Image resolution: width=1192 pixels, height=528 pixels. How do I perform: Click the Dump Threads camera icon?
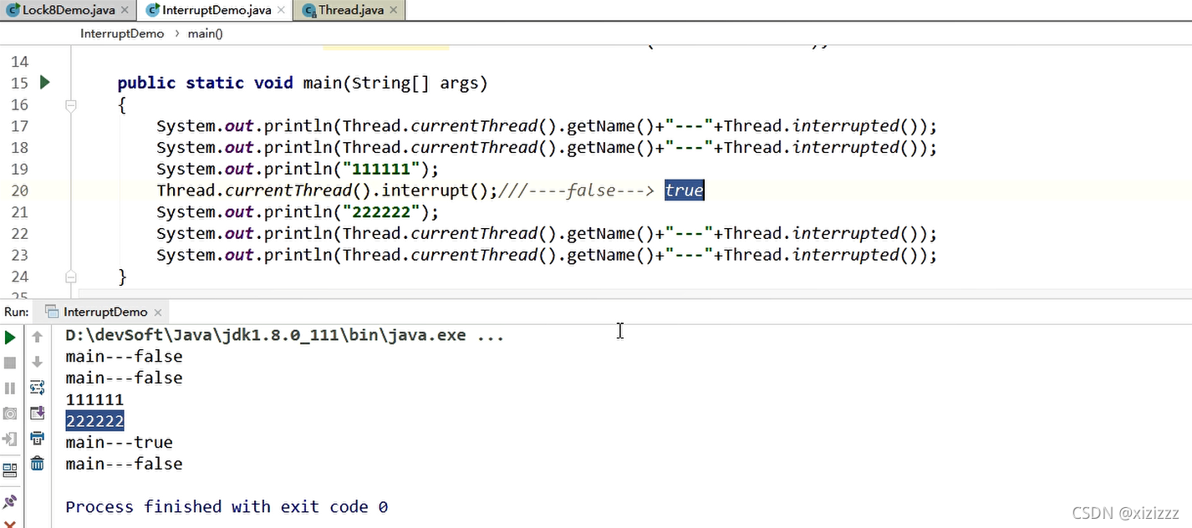coord(10,414)
